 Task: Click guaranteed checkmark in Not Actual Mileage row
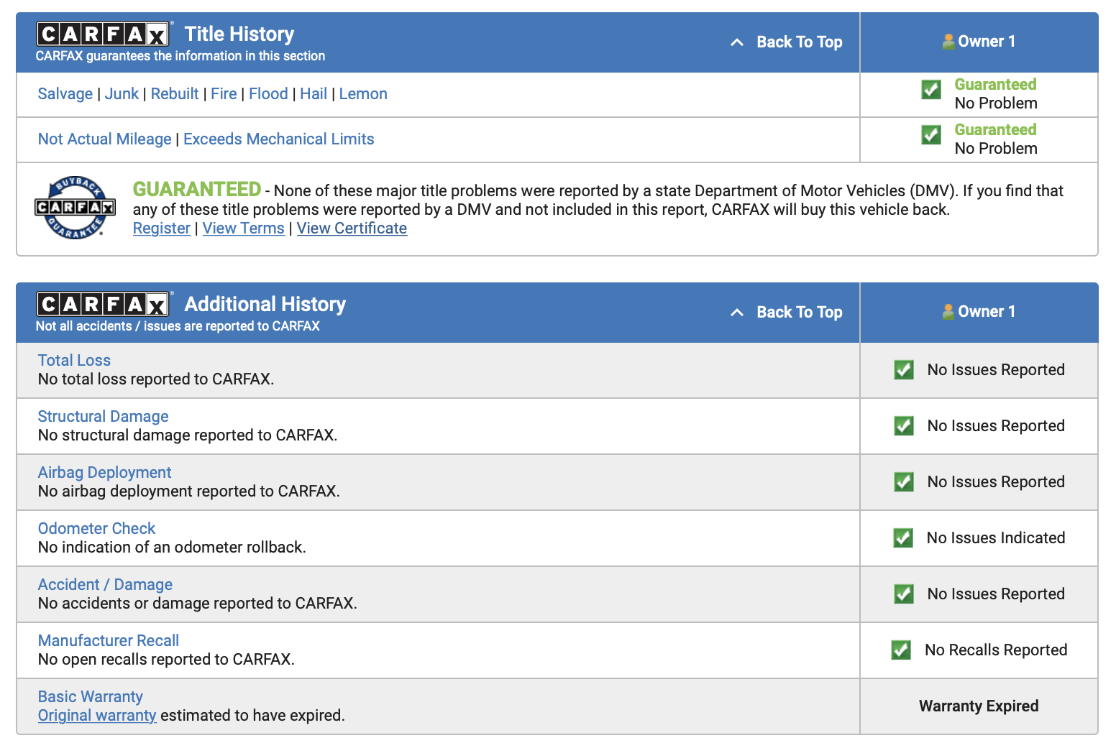click(931, 134)
